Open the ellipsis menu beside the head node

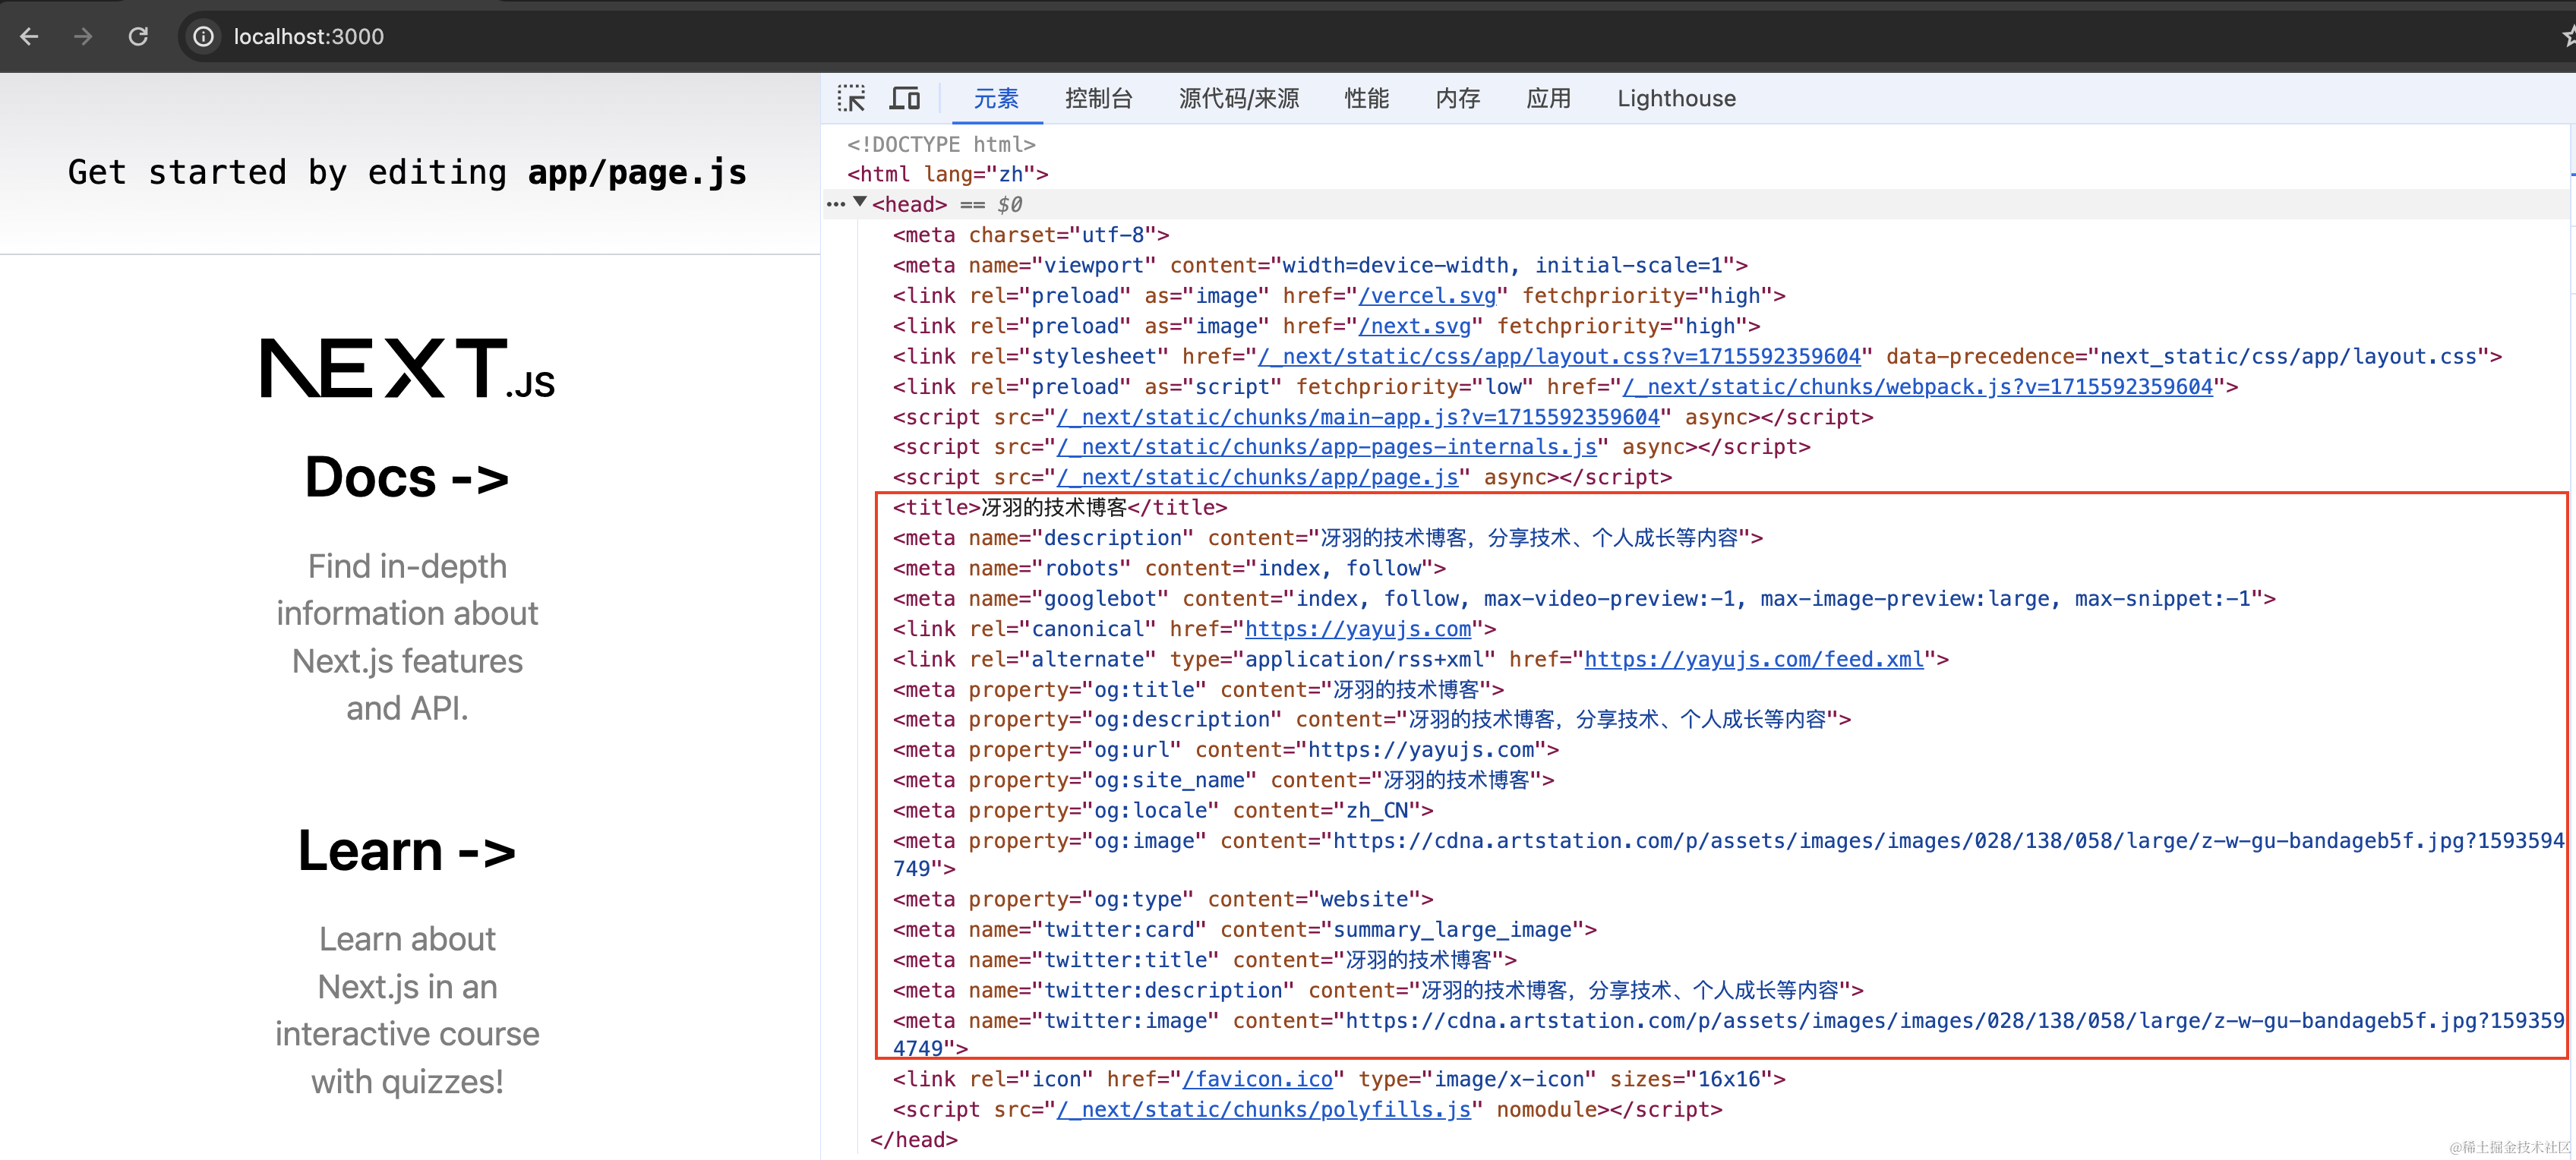click(836, 204)
